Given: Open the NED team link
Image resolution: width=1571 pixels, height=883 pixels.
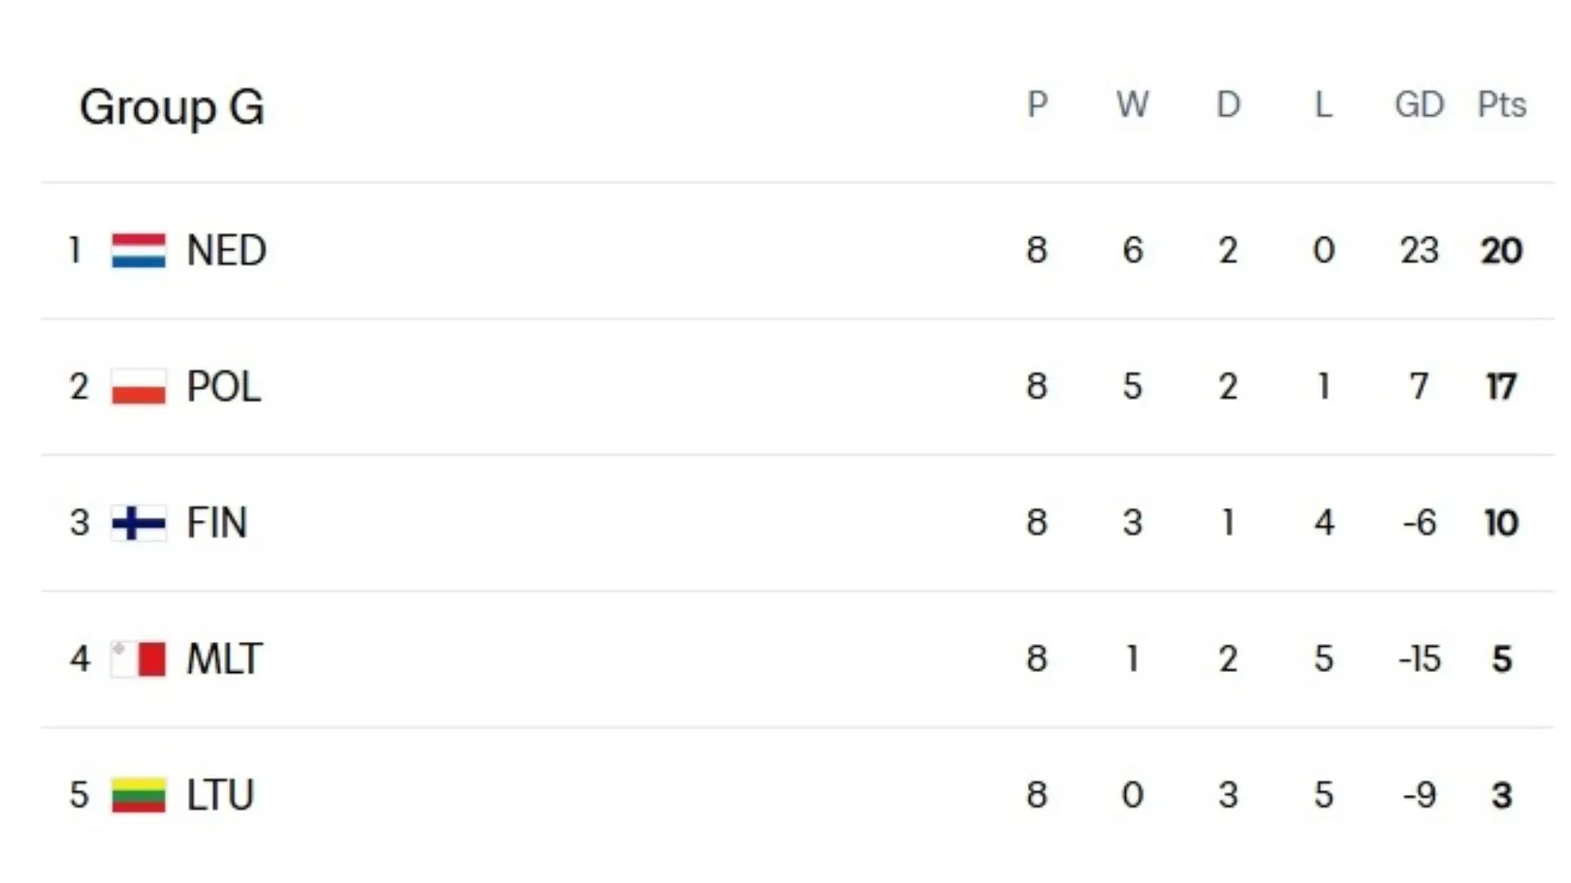Looking at the screenshot, I should [x=226, y=250].
